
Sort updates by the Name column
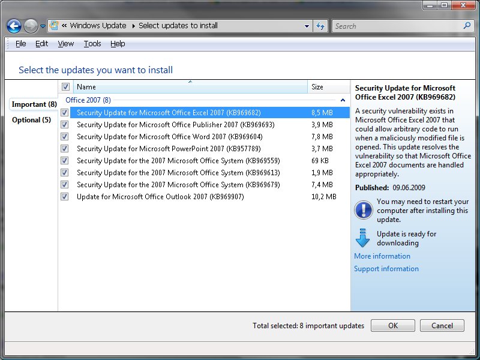pyautogui.click(x=190, y=87)
